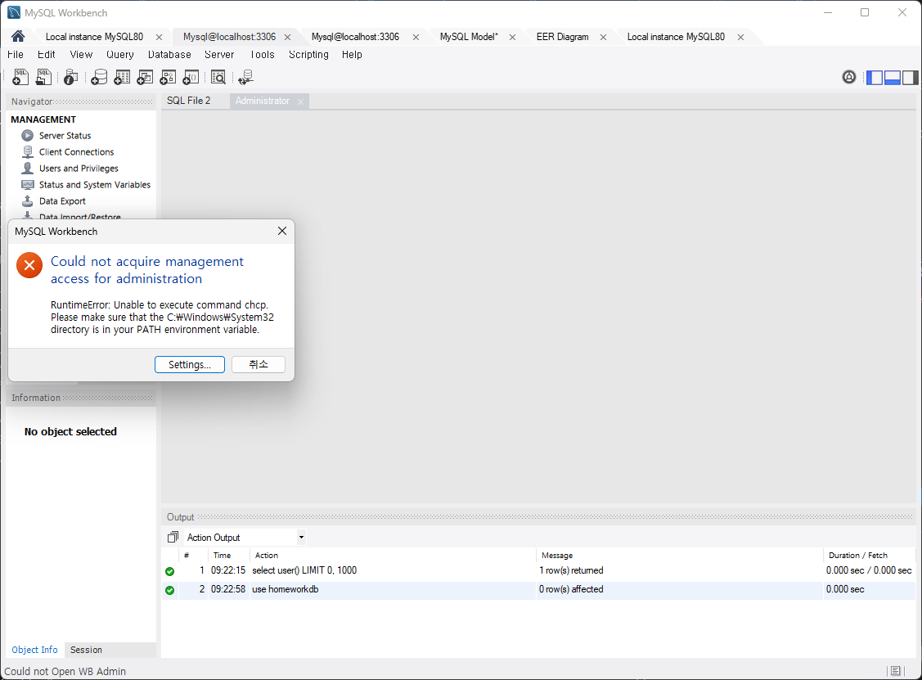Open the Tools menu
Viewport: 922px width, 680px height.
263,55
